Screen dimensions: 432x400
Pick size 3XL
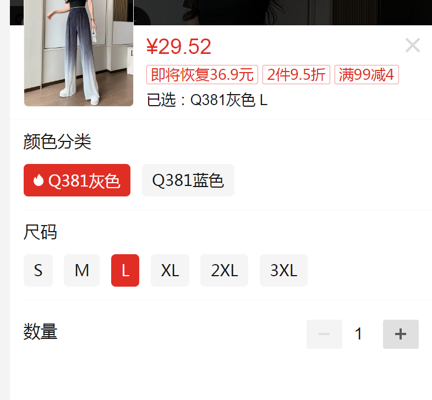283,270
